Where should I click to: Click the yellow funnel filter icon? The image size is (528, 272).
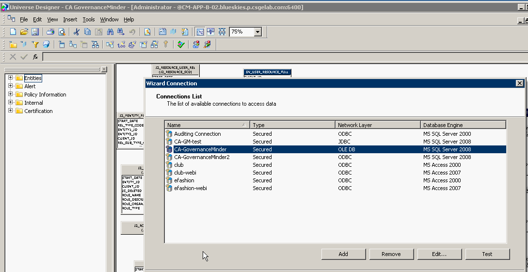[35, 45]
